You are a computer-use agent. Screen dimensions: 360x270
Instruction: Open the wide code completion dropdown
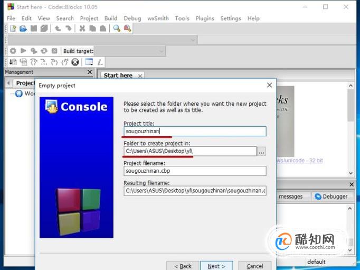pyautogui.click(x=102, y=40)
